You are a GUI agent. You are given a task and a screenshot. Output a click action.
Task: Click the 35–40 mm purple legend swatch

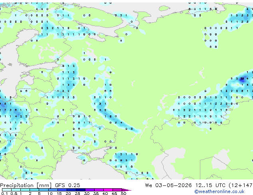[x=99, y=190]
